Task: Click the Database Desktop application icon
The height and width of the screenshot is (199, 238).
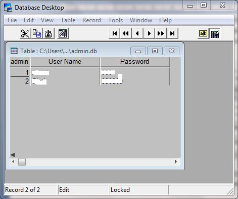Action: coord(8,8)
